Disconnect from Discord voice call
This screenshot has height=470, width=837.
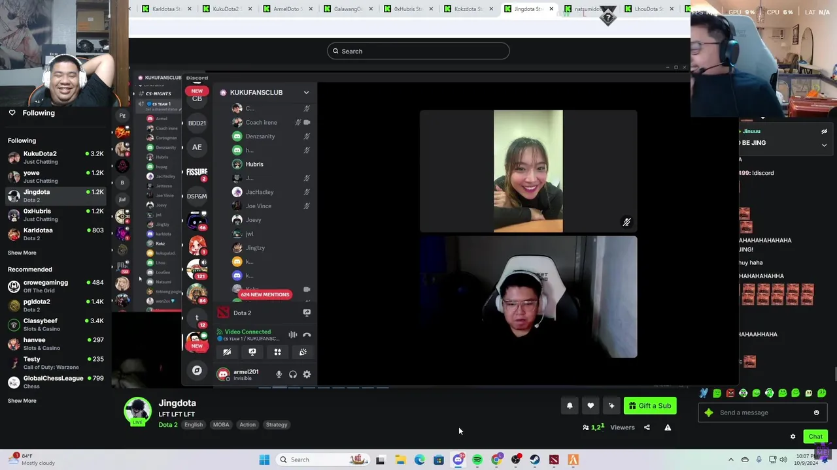(x=307, y=335)
